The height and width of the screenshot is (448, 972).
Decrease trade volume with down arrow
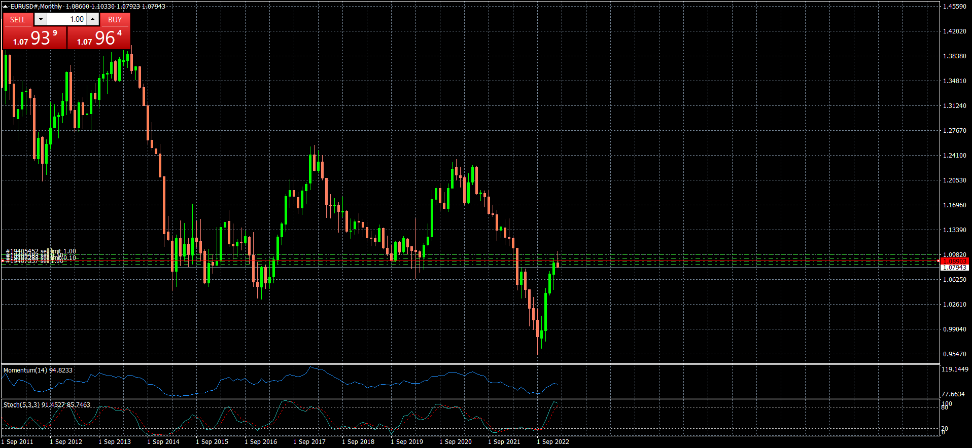[x=41, y=19]
